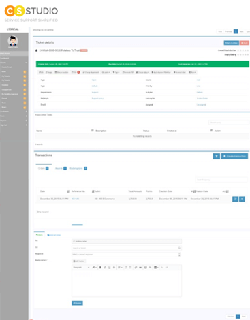Click the filter icon button beside Create transaction
This screenshot has height=320, width=250.
click(x=217, y=156)
